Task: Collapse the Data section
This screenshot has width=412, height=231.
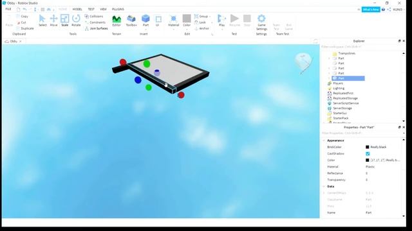Action: tap(324, 187)
